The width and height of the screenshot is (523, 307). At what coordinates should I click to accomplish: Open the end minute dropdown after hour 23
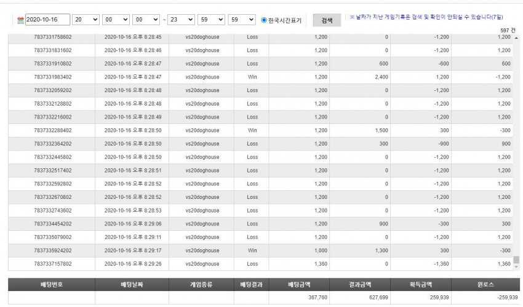click(x=211, y=20)
